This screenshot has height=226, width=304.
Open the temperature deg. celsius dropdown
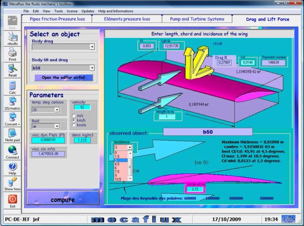point(57,110)
